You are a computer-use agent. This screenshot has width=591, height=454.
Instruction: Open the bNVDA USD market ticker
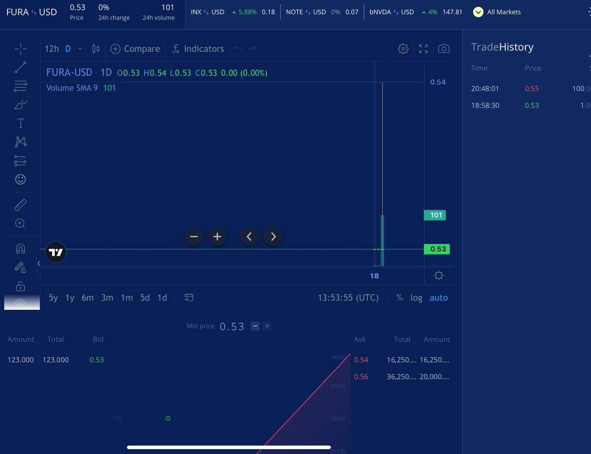tap(416, 12)
